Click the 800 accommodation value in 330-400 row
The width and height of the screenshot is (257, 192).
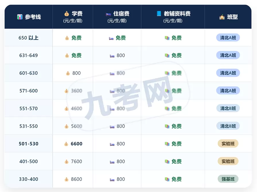click(121, 179)
